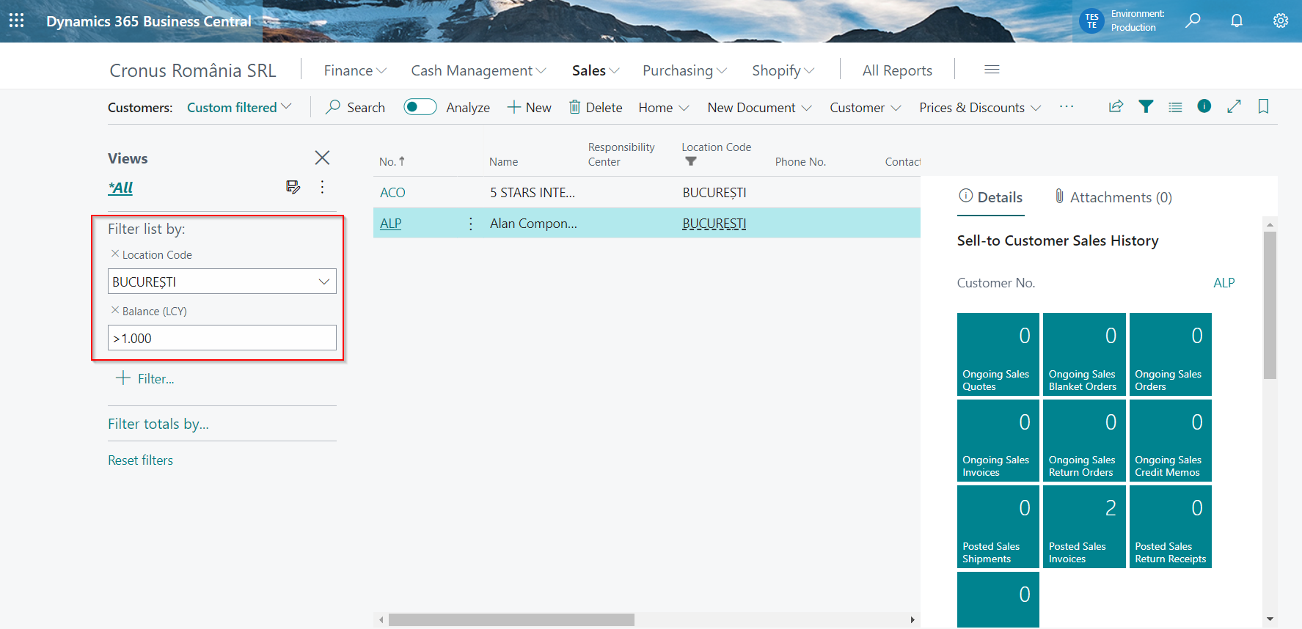Click Filter totals by...
1302x629 pixels.
pos(158,424)
